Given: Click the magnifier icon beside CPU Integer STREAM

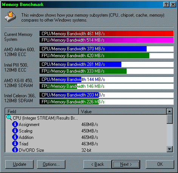Looking at the screenshot, I should (9, 118).
